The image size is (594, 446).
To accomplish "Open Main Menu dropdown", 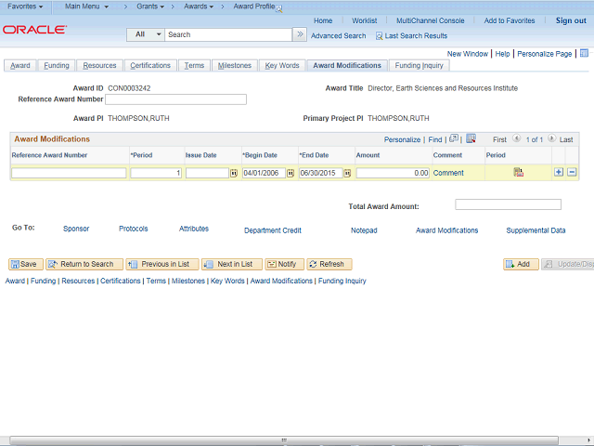I will (x=86, y=7).
